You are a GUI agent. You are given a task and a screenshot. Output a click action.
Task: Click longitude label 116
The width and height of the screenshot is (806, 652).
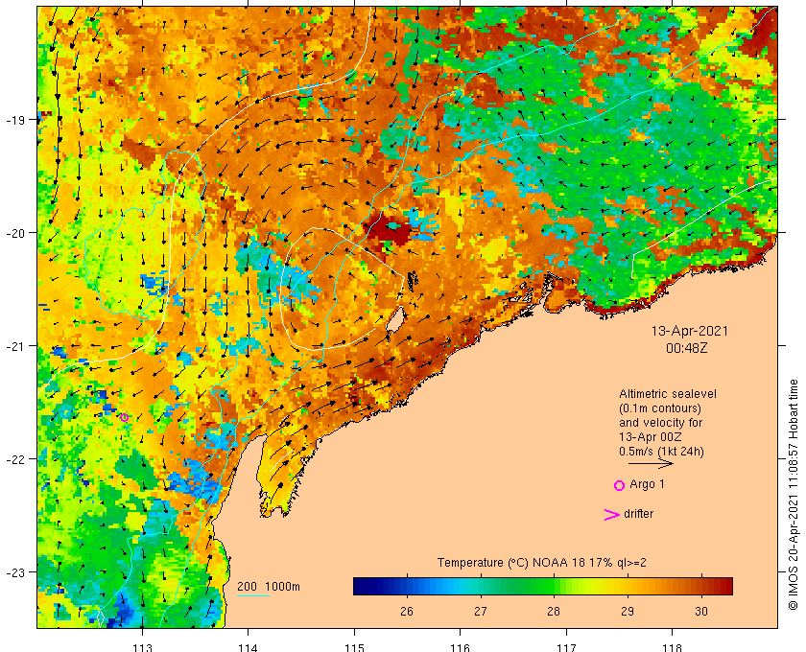(460, 647)
